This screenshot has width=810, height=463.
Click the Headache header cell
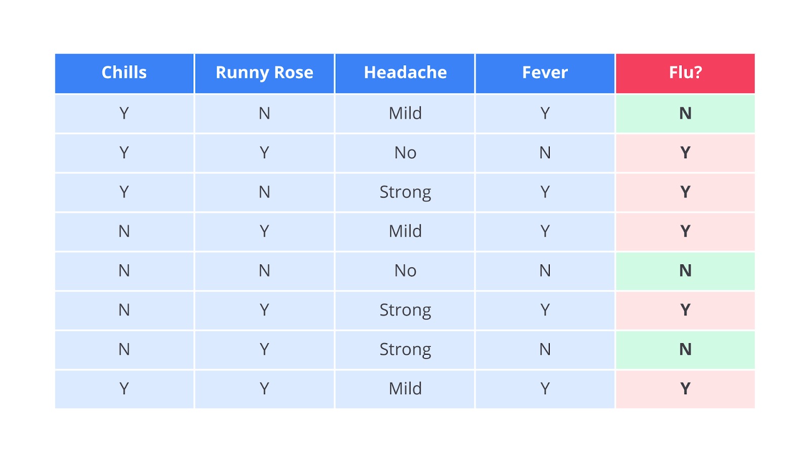pyautogui.click(x=405, y=73)
